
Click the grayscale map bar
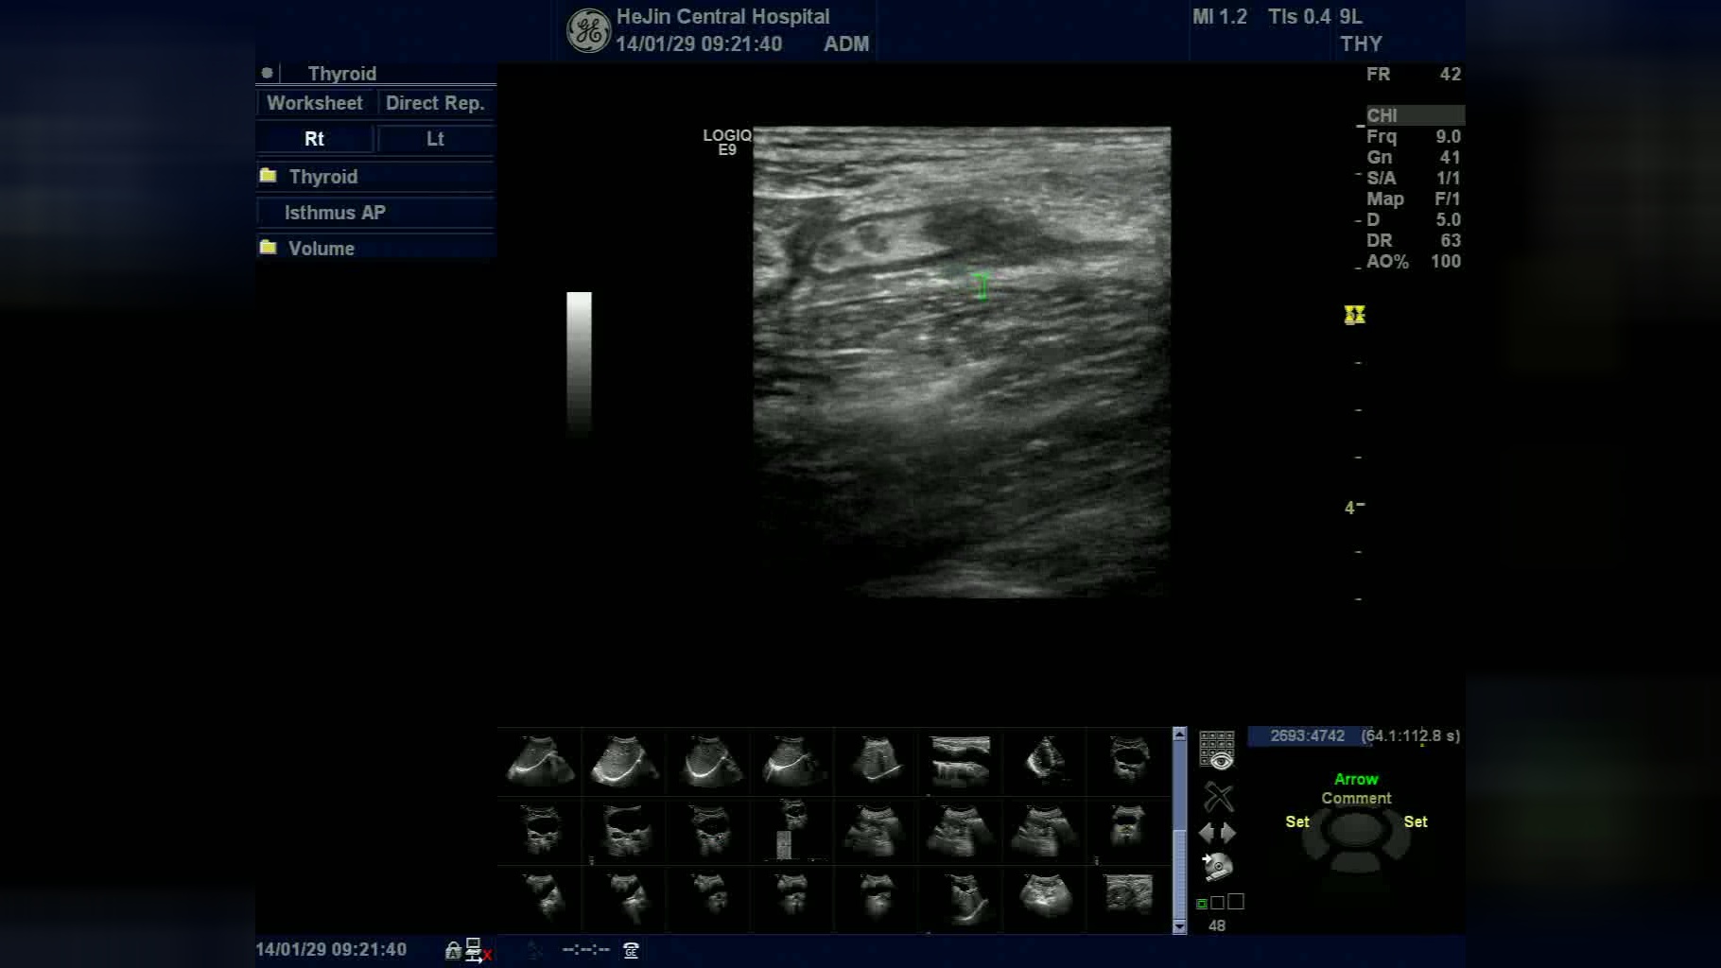[x=579, y=362]
